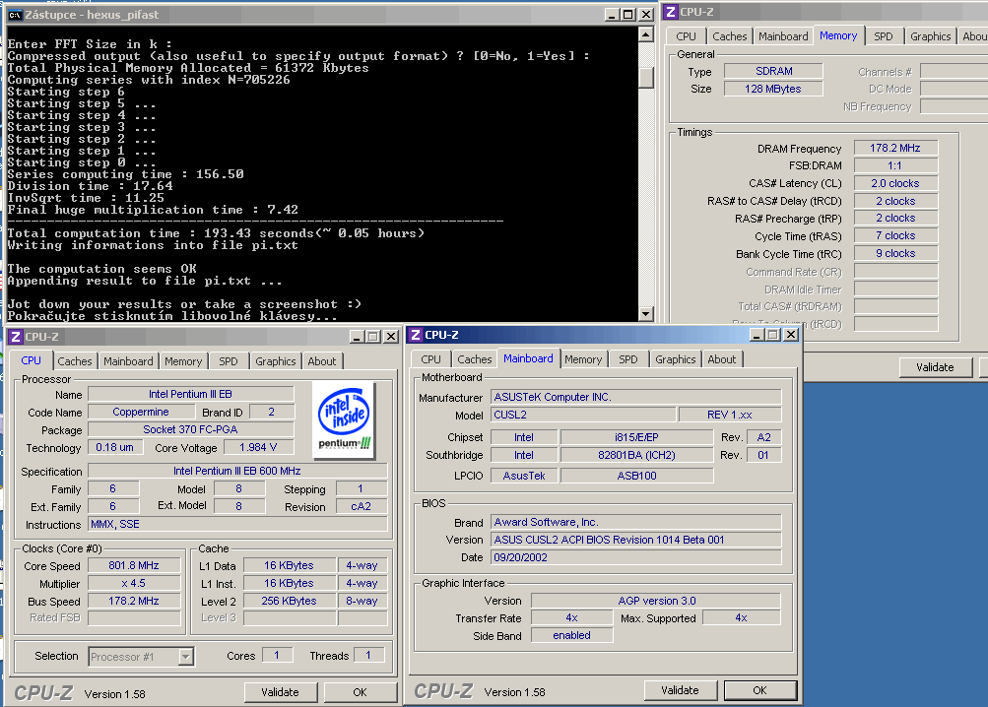Image resolution: width=988 pixels, height=707 pixels.
Task: Click OK in the CPU window
Action: [x=360, y=692]
